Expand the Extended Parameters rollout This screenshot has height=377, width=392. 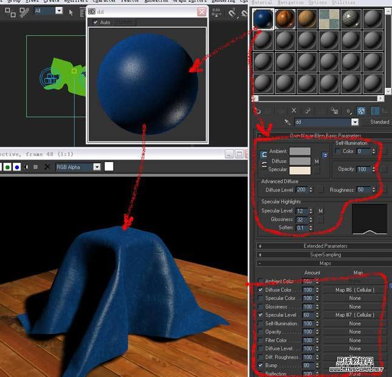tap(325, 246)
